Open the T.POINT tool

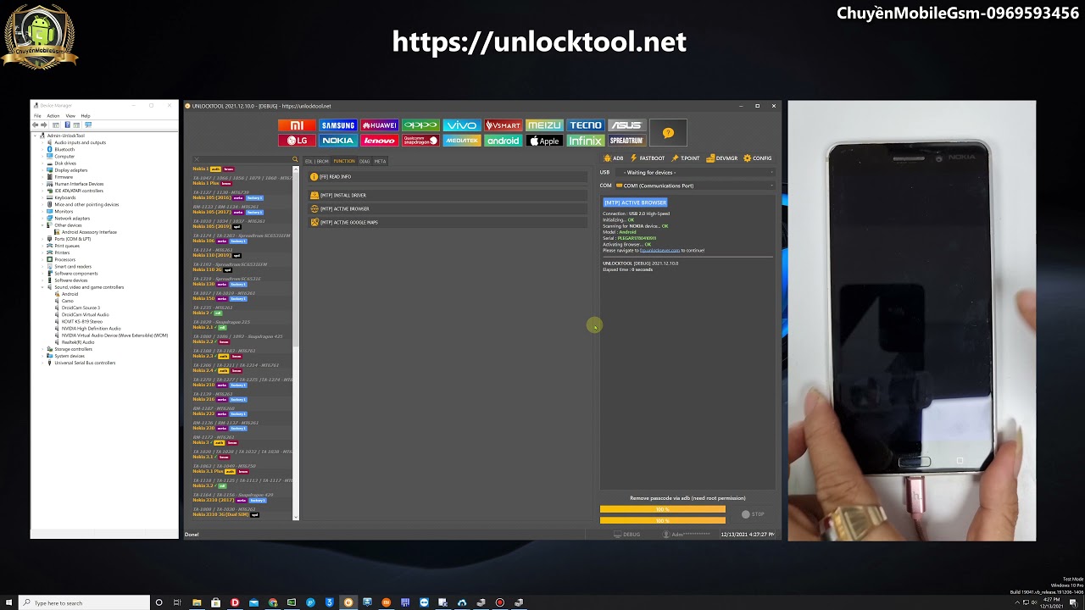coord(686,158)
